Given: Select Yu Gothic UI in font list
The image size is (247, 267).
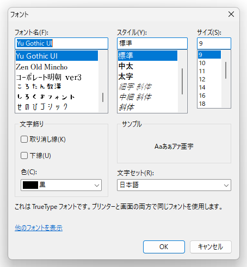Looking at the screenshot, I should 57,56.
